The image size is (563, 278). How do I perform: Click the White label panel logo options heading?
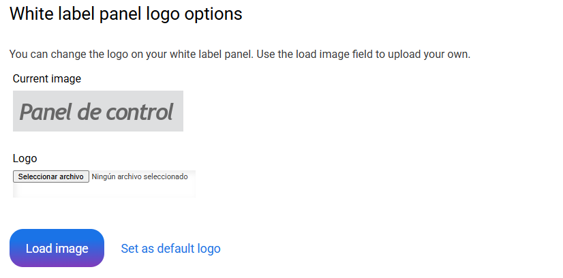126,14
